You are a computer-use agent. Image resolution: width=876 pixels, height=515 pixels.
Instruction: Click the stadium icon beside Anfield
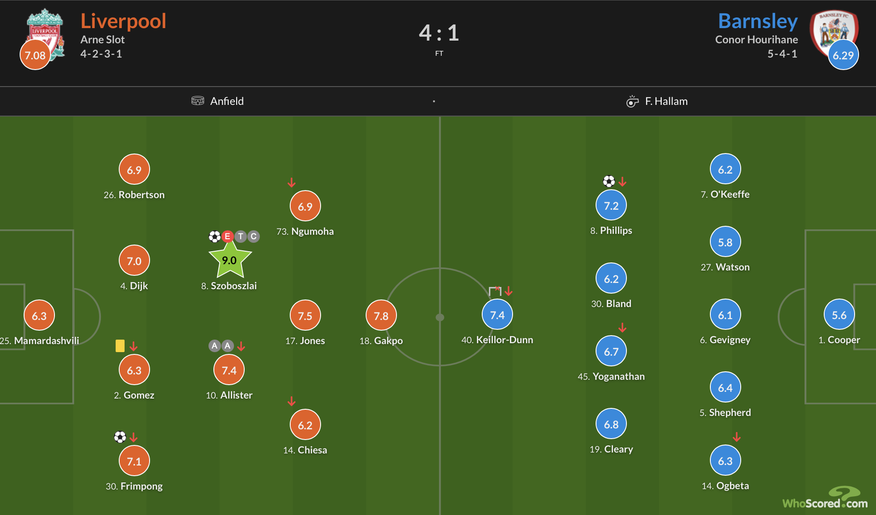coord(198,101)
